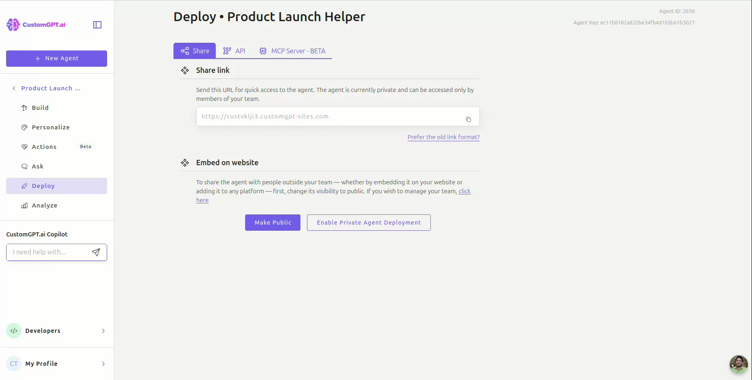Screen dimensions: 752x380
Task: Create a New Agent
Action: [57, 58]
